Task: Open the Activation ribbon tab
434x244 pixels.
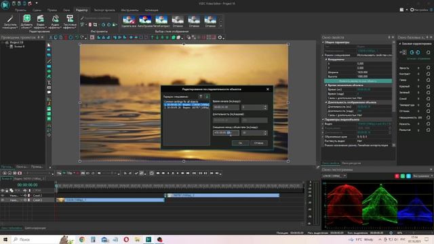Action: pos(152,10)
